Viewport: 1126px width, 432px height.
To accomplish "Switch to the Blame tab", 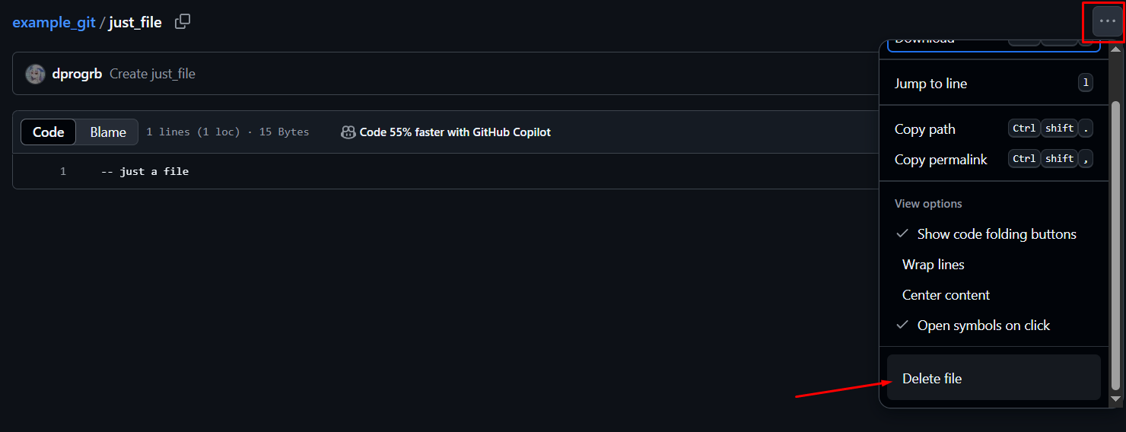I will [x=108, y=132].
